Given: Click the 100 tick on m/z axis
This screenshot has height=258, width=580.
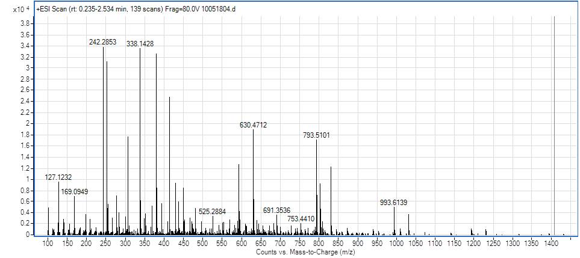Looking at the screenshot, I should tap(48, 243).
